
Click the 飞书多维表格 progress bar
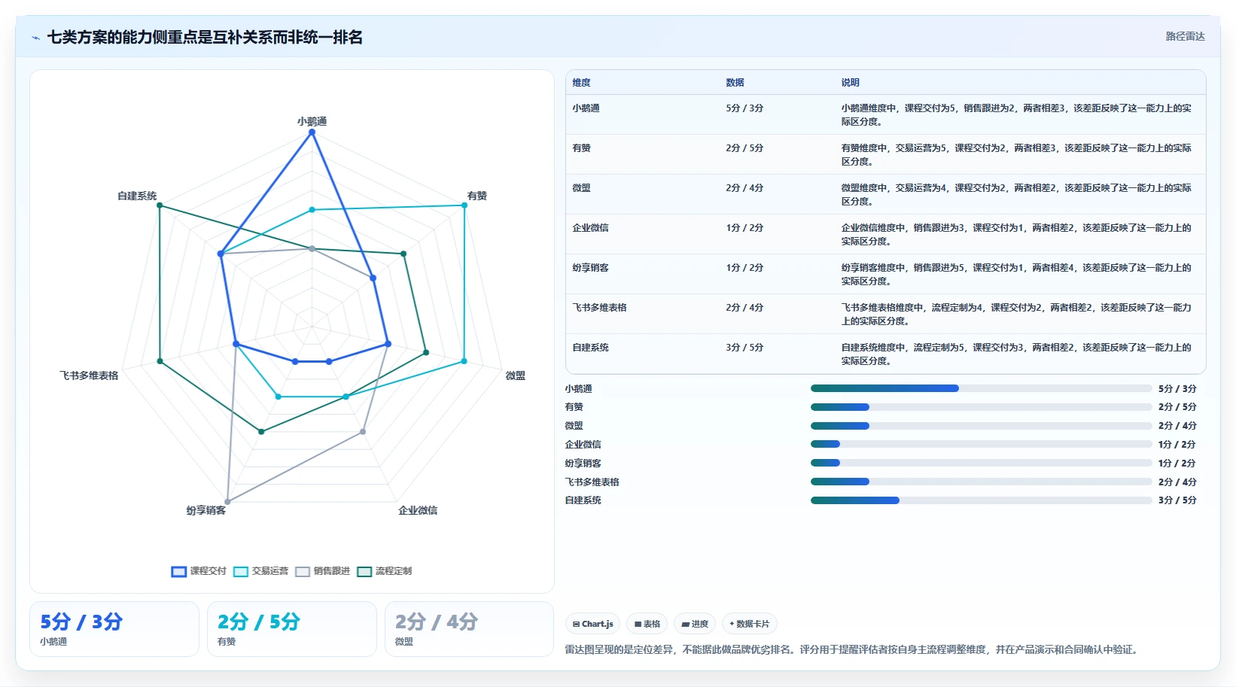point(981,482)
